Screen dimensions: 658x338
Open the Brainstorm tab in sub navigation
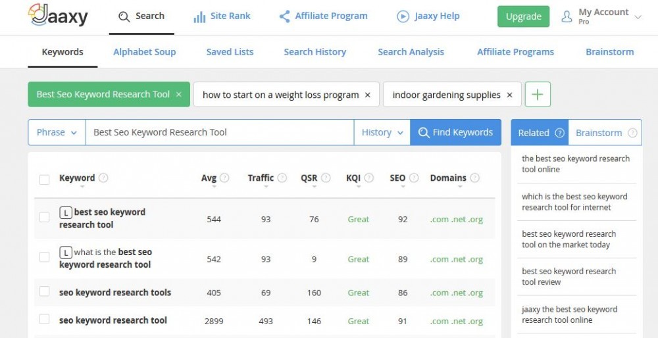[x=610, y=52]
